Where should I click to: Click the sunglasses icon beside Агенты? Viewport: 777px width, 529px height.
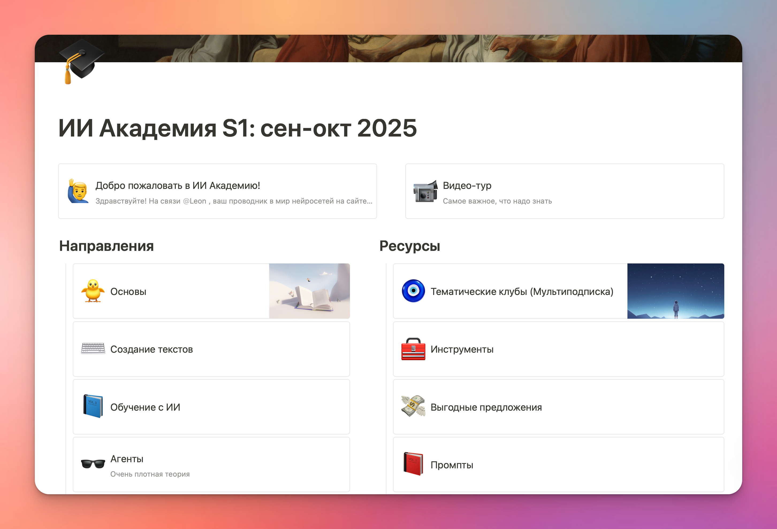point(93,464)
